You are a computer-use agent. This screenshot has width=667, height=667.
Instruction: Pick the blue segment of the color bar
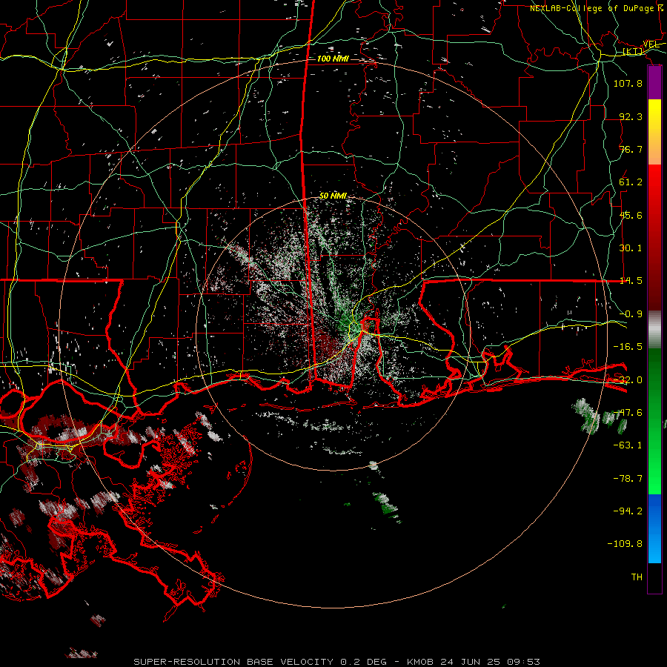(x=654, y=528)
